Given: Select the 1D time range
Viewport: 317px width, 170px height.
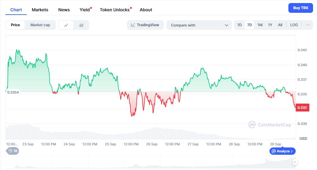Looking at the screenshot, I should (x=240, y=25).
